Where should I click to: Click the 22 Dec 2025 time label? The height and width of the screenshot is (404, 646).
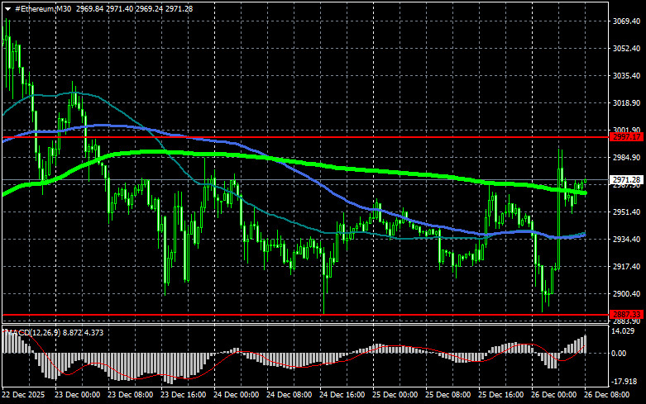pos(23,395)
